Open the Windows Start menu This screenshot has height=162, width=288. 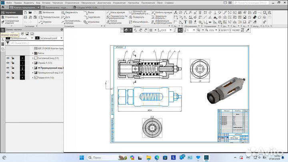(82, 158)
